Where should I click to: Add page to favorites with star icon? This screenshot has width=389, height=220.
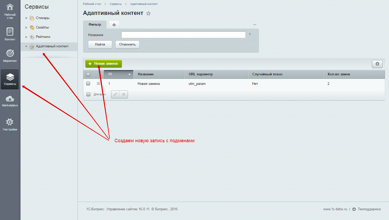[148, 13]
